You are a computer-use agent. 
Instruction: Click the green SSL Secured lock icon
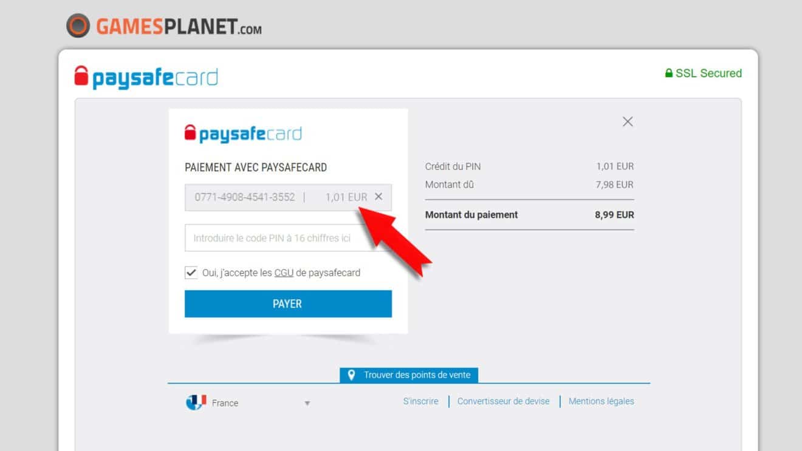tap(669, 73)
